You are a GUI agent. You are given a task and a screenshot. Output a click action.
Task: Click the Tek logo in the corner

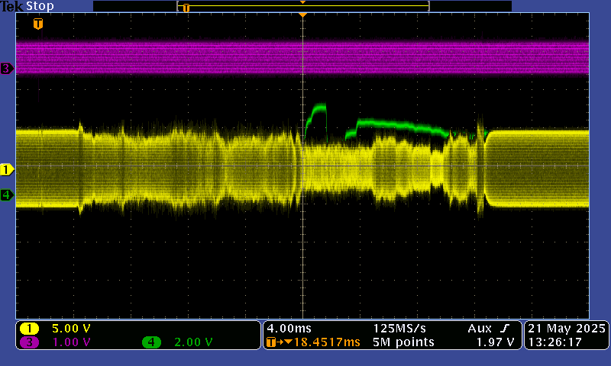tap(12, 6)
